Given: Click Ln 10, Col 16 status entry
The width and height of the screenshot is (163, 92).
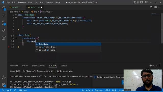Looking at the screenshot, I should point(87,90).
